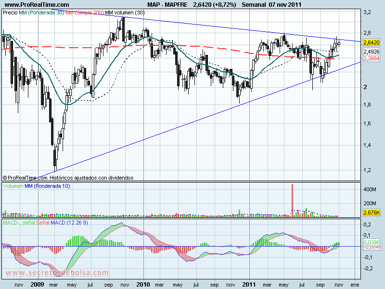
Task: Click the Precio indicator label
Action: (10, 13)
